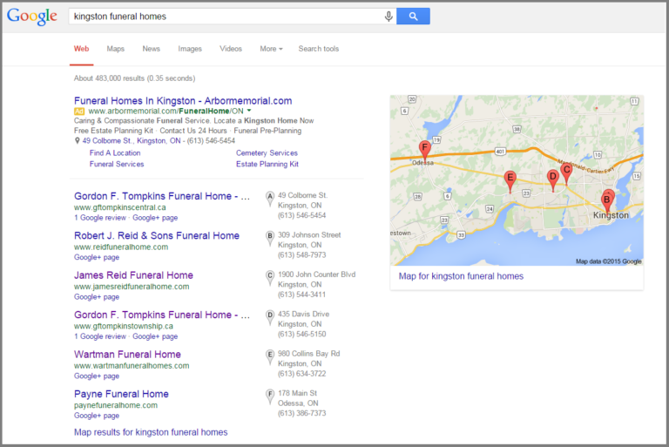Open the Payne Funeral Home result
669x447 pixels.
[121, 394]
